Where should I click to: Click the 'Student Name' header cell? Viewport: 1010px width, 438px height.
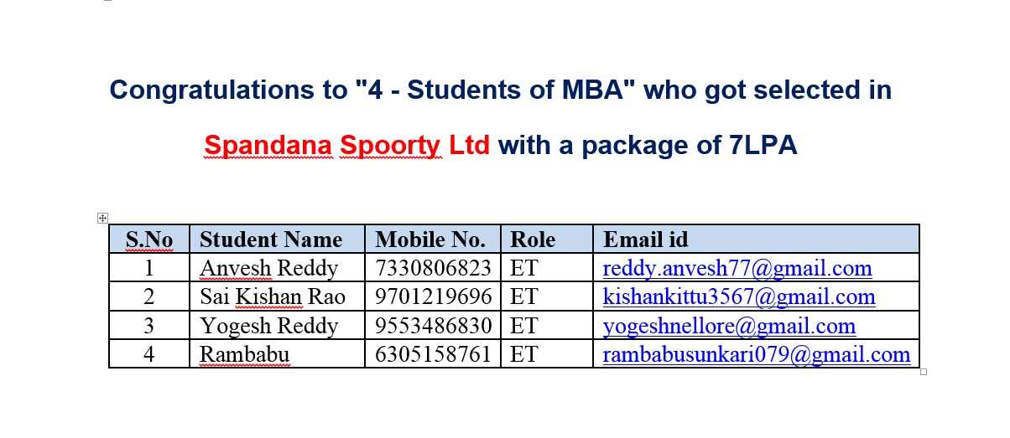pos(271,240)
